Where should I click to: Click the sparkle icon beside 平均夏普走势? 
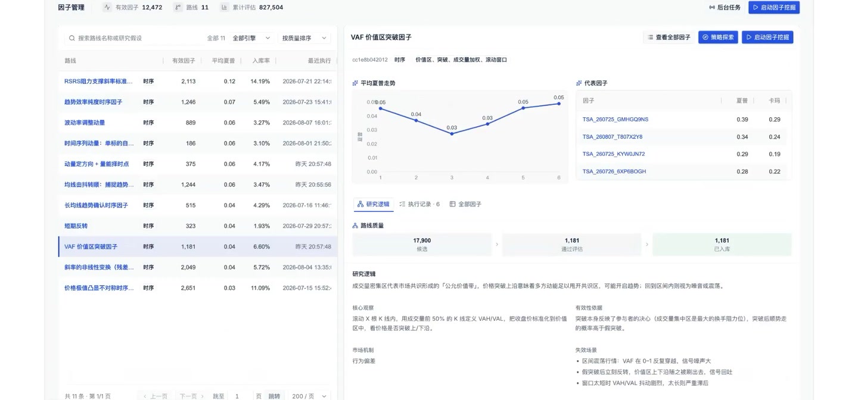[355, 83]
